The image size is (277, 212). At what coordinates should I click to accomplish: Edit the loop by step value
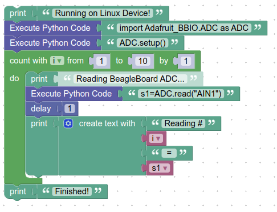pyautogui.click(x=186, y=61)
